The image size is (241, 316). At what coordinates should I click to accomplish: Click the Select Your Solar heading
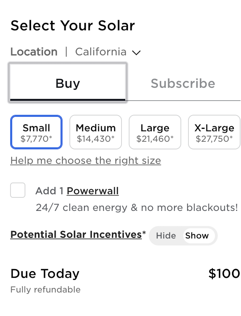click(73, 26)
